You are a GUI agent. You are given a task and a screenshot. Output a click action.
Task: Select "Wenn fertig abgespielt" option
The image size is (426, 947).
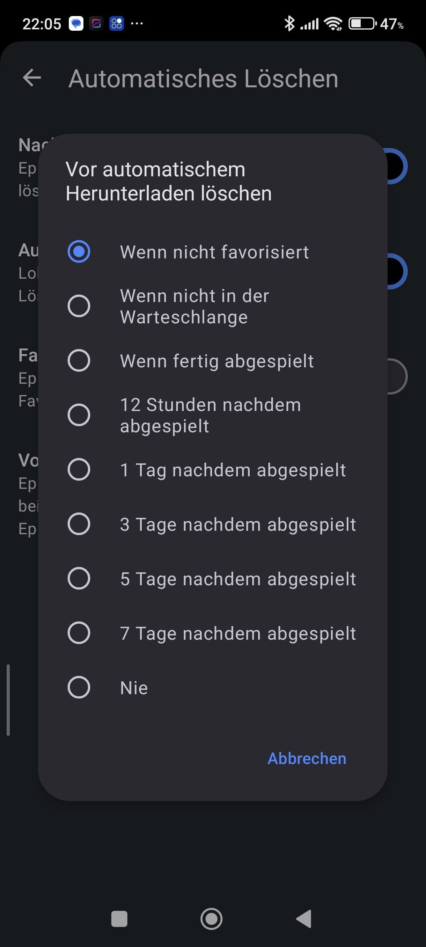tap(79, 360)
